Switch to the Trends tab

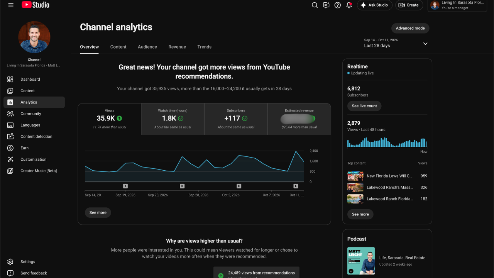coord(205,47)
